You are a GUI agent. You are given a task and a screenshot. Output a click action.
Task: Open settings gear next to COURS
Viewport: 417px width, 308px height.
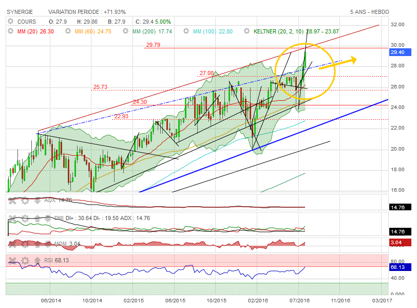click(x=10, y=21)
